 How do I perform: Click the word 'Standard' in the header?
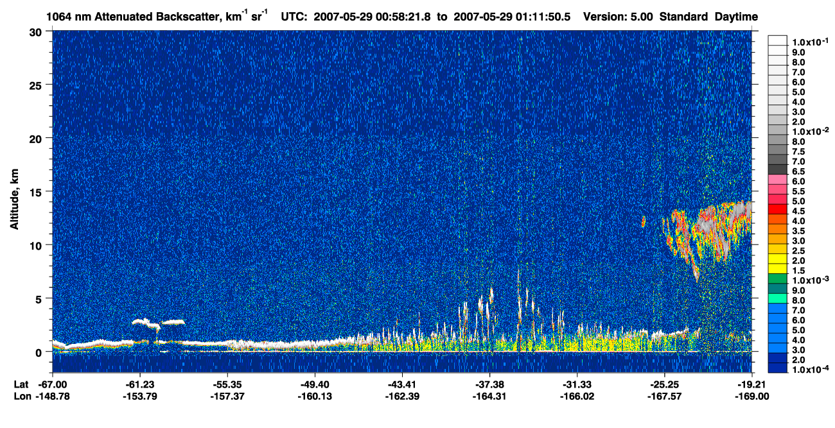click(684, 17)
